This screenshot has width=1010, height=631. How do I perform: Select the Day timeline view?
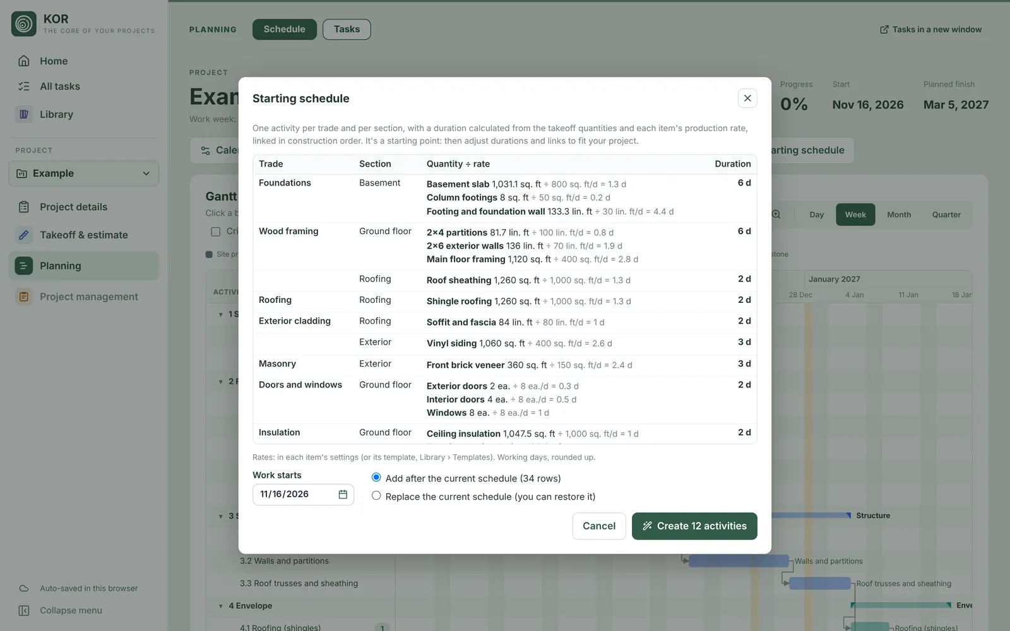(817, 215)
